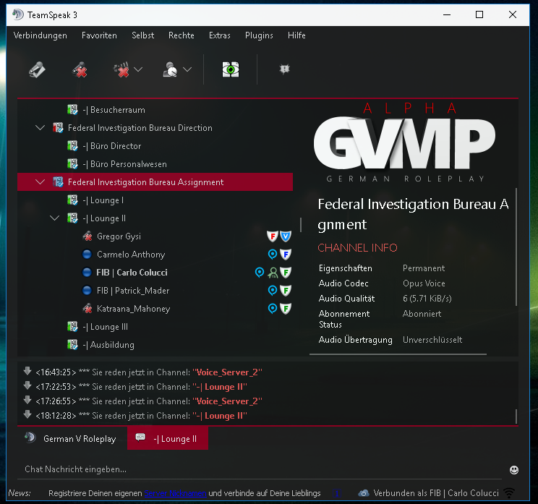Open the Hilfe menu
This screenshot has width=538, height=504.
[296, 35]
